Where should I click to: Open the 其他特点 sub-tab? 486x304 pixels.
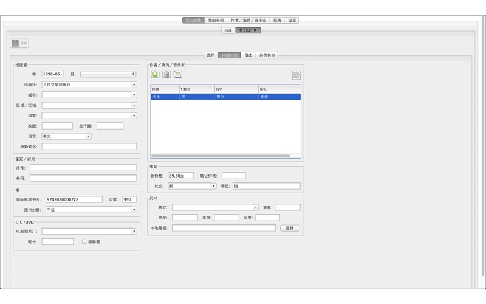point(267,55)
